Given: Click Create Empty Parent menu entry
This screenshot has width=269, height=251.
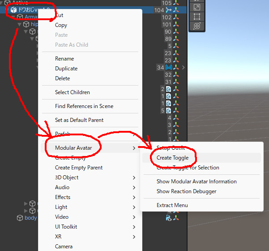Looking at the screenshot, I should point(79,168).
